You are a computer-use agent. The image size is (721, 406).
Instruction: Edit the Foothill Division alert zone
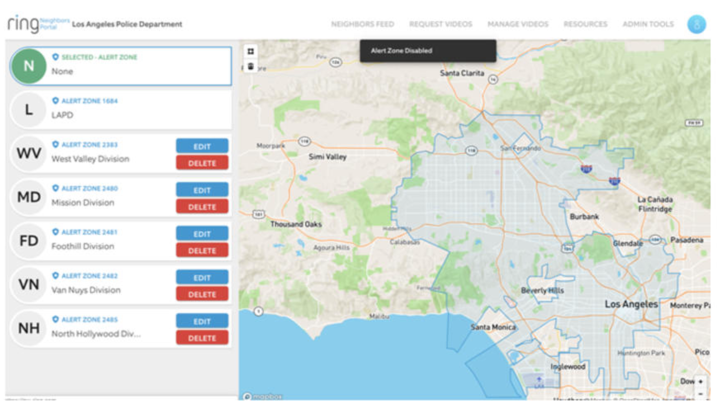tap(202, 234)
